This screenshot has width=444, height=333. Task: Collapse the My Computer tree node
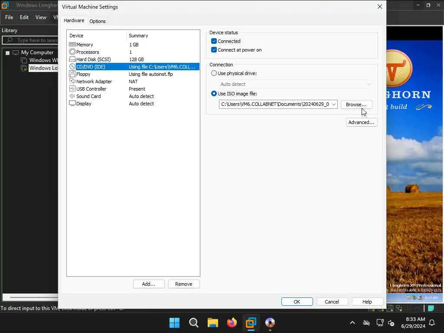(8, 52)
